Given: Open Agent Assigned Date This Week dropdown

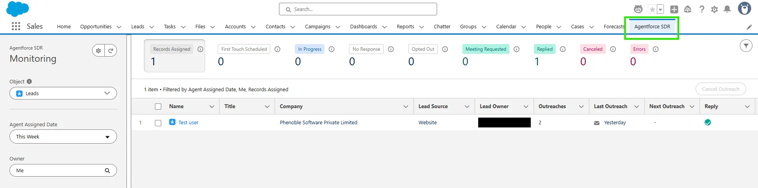Looking at the screenshot, I should click(63, 137).
